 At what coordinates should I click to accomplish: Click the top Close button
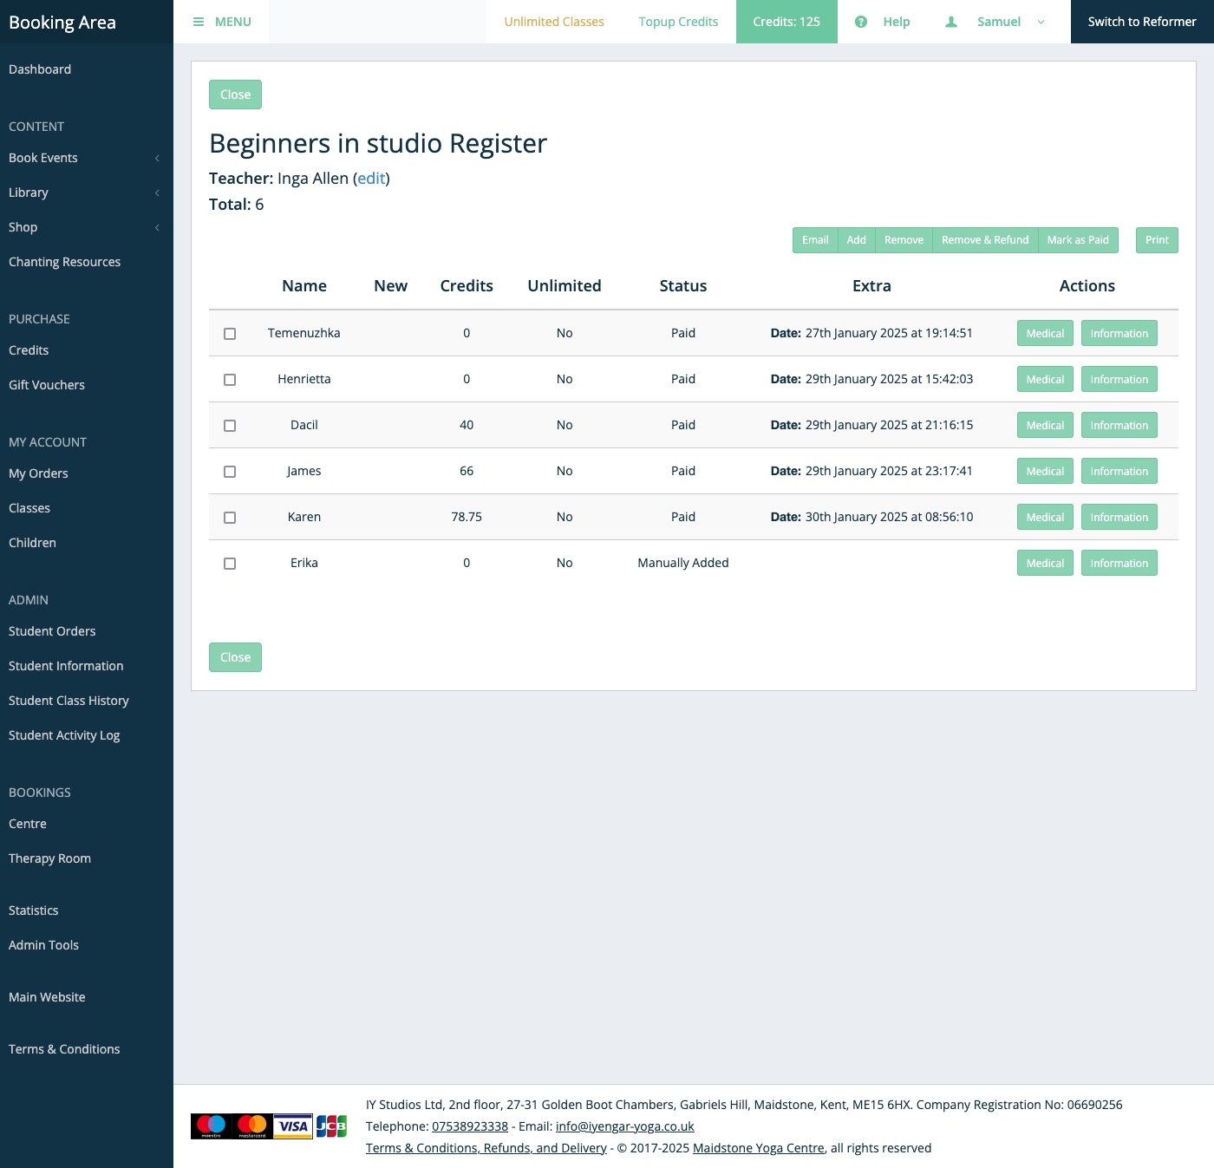pos(235,95)
